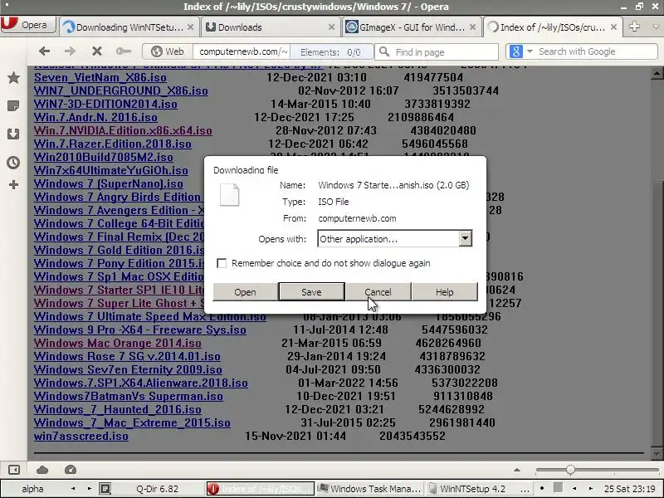Open win7asscreed.iso link
664x498 pixels.
click(81, 436)
